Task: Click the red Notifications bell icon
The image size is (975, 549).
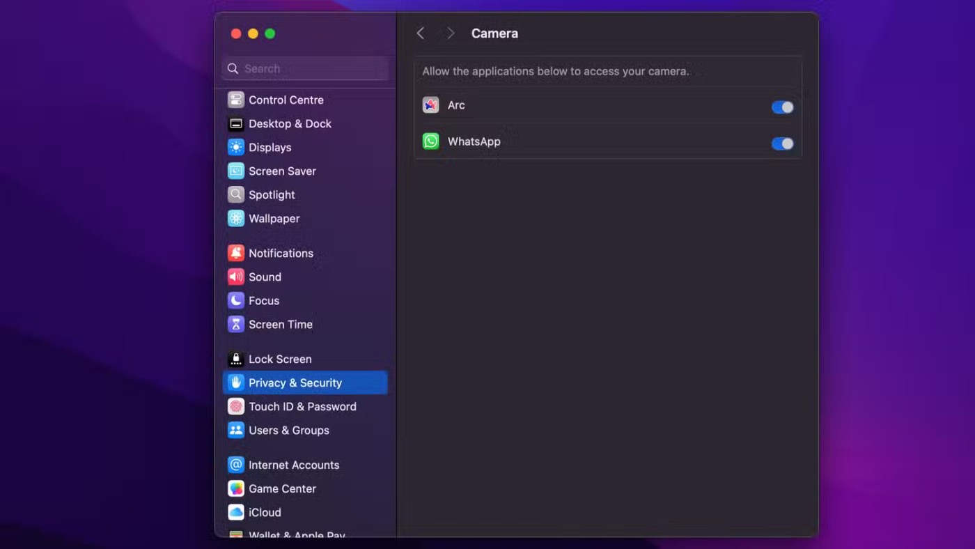Action: pyautogui.click(x=236, y=253)
